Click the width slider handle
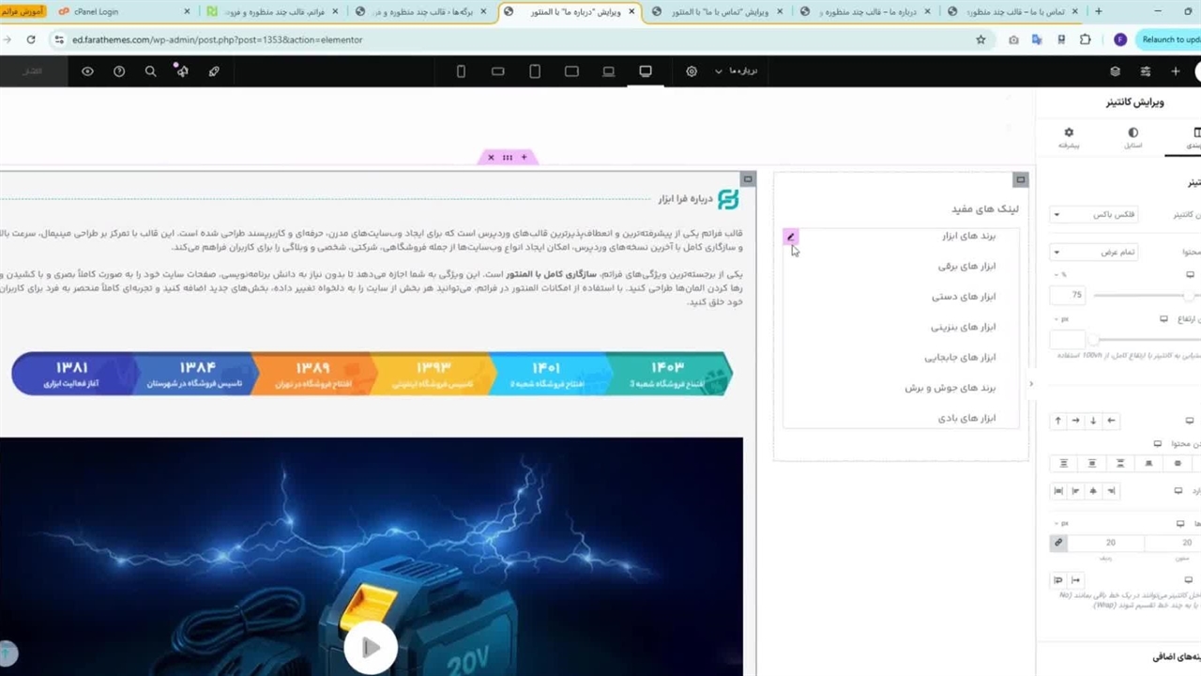 pos(1190,295)
